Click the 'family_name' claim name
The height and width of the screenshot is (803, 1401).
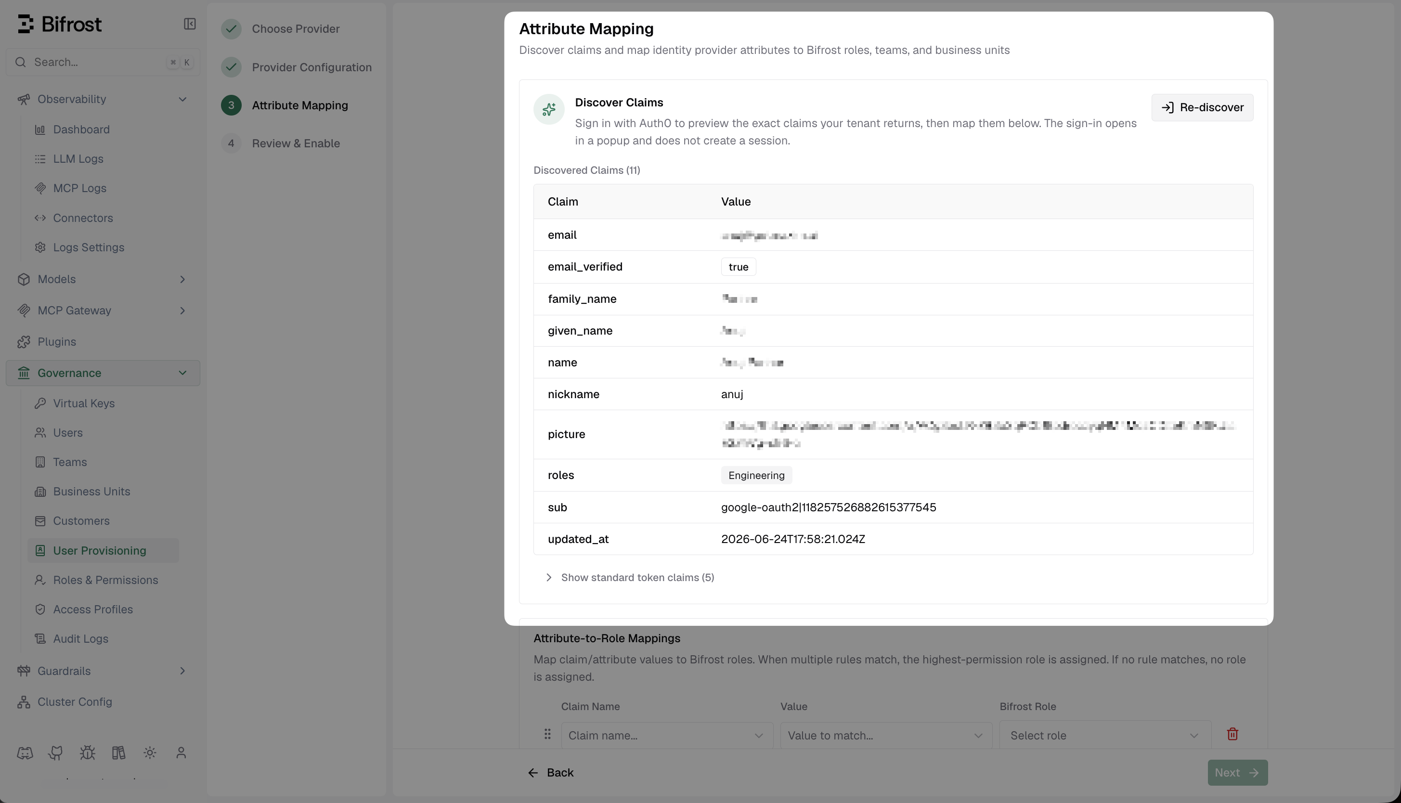point(582,299)
